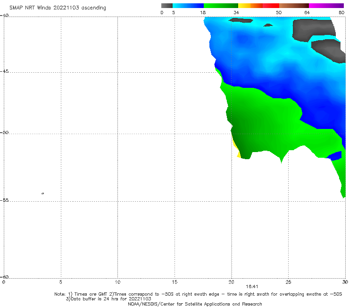Click the latitude axis label '-45'
This screenshot has height=307, width=349.
[4, 71]
